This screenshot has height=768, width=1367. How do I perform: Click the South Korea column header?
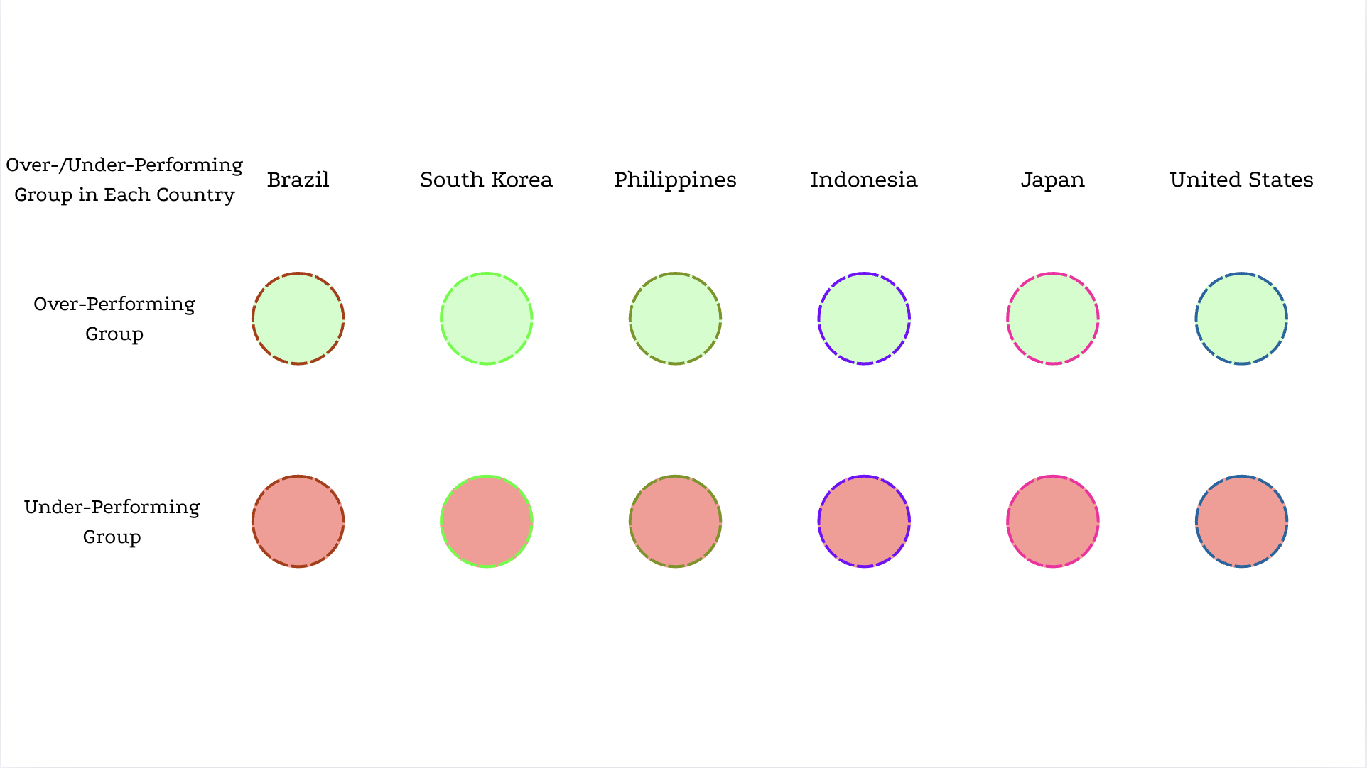click(x=487, y=180)
